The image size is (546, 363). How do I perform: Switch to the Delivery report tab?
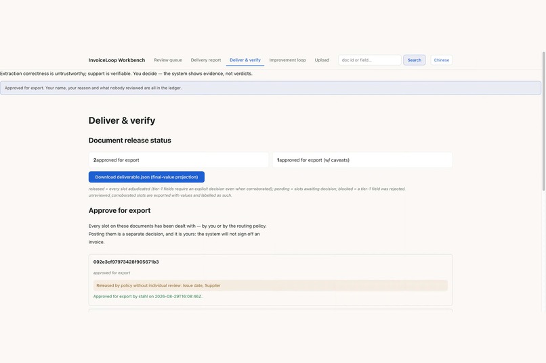click(206, 60)
